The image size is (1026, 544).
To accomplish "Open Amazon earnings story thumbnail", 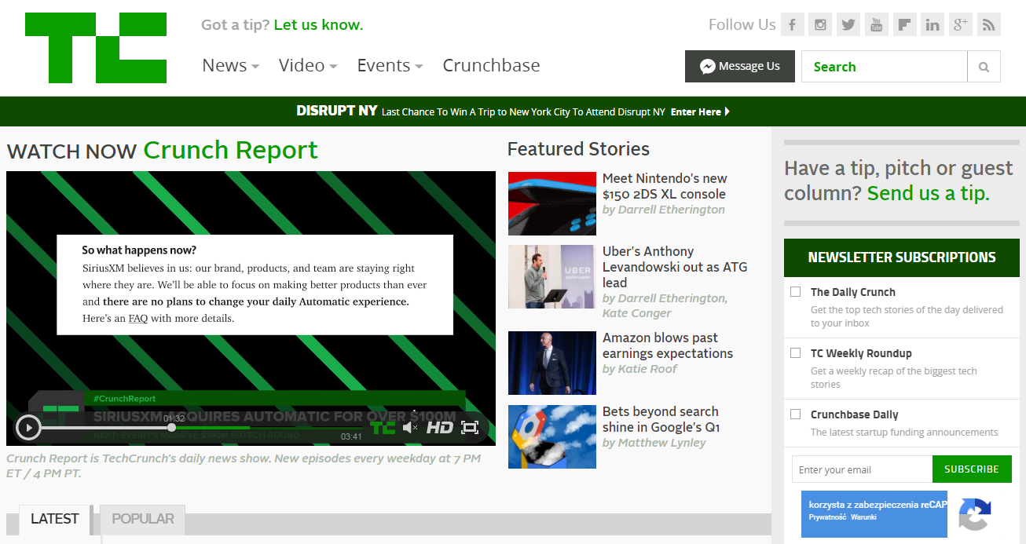I will tap(552, 363).
